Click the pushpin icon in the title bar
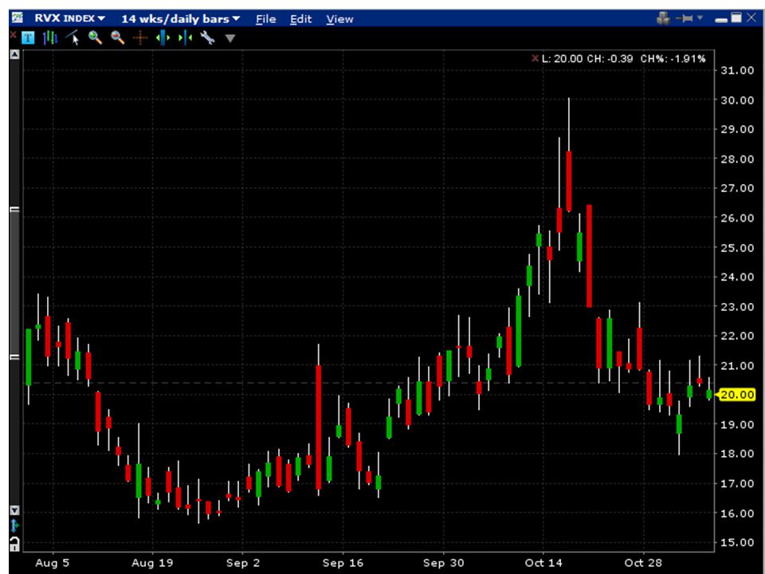 click(685, 18)
